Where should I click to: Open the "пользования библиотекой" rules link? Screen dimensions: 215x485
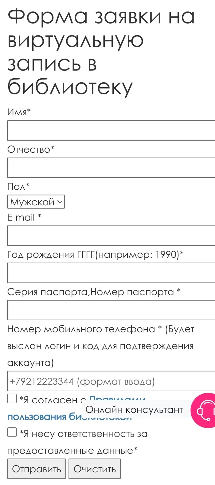tap(40, 417)
